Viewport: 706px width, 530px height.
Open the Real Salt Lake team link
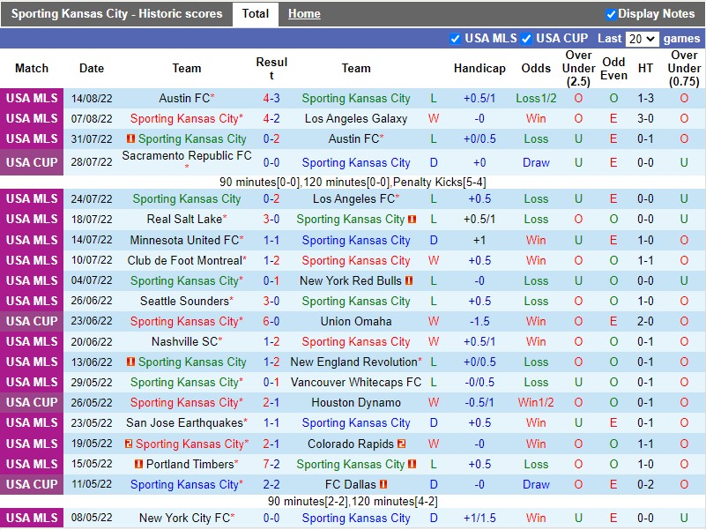click(184, 219)
